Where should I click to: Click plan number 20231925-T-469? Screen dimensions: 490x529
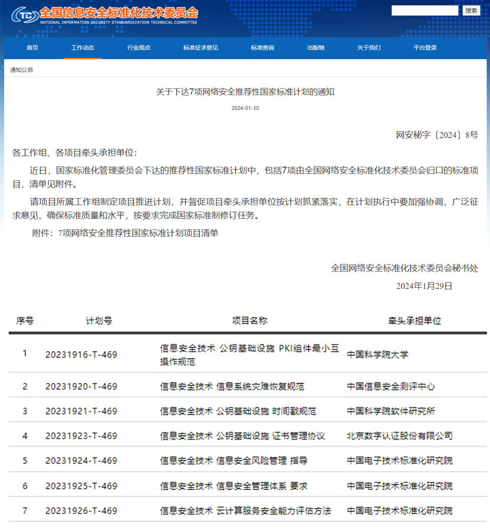(81, 486)
